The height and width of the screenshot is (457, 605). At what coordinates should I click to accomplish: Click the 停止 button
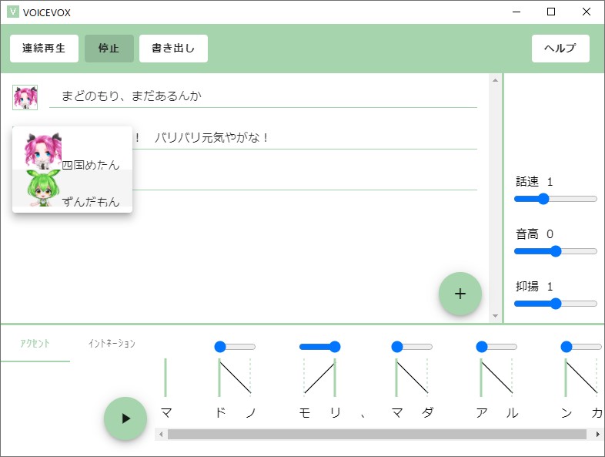[x=109, y=49]
